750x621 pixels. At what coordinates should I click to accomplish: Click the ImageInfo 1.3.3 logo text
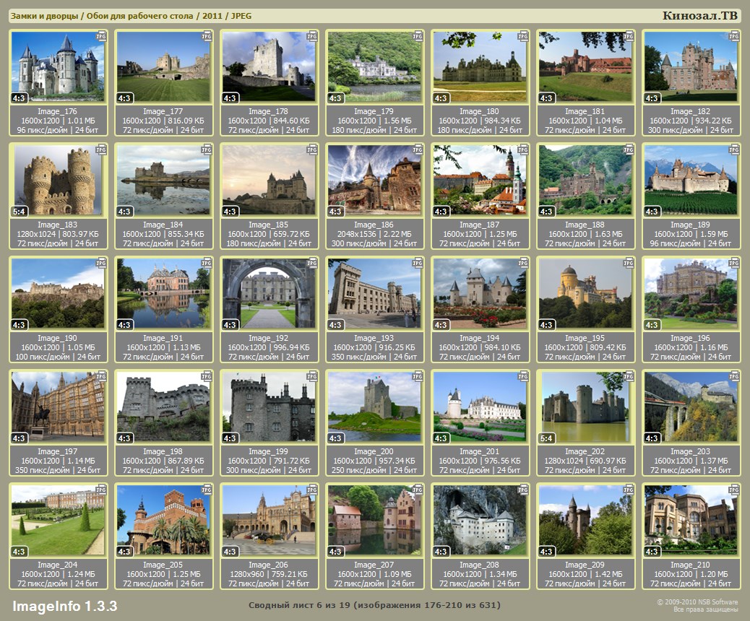[64, 606]
